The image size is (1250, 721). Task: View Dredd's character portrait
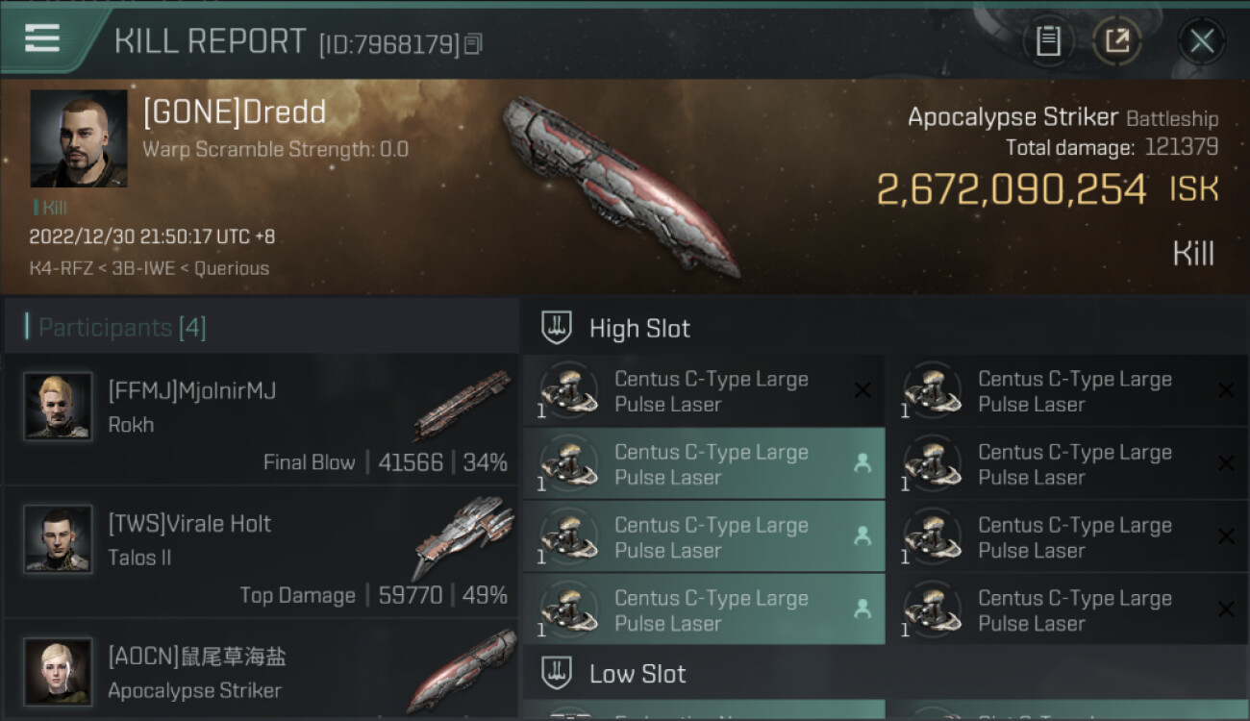pos(79,138)
